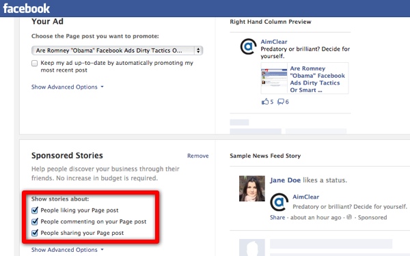Screen dimensions: 410x256
Task: Click the facebook logo in header
Action: [x=26, y=8]
